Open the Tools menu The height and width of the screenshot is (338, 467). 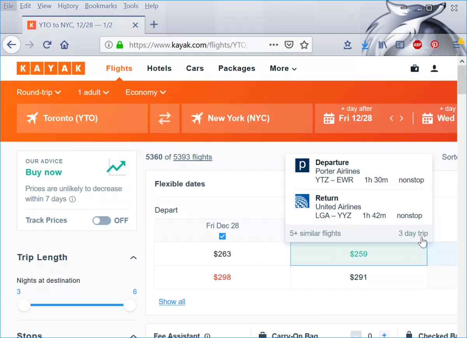coord(131,6)
